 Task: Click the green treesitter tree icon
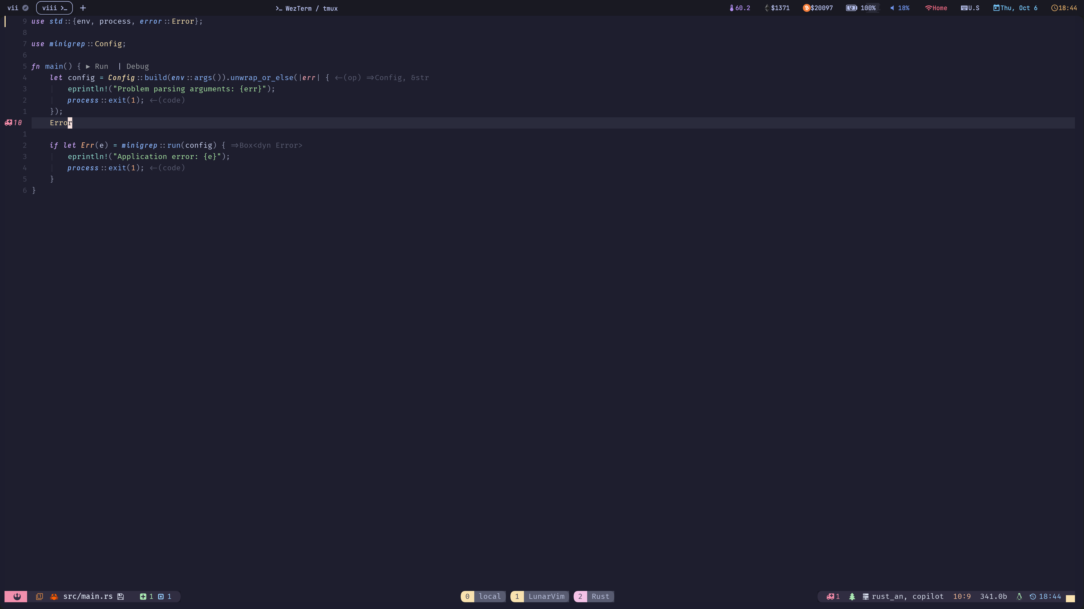[x=852, y=596]
